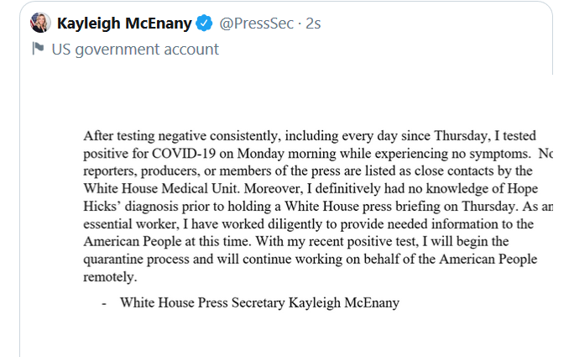Click the blue verified checkmark badge
The image size is (569, 357).
click(x=204, y=24)
